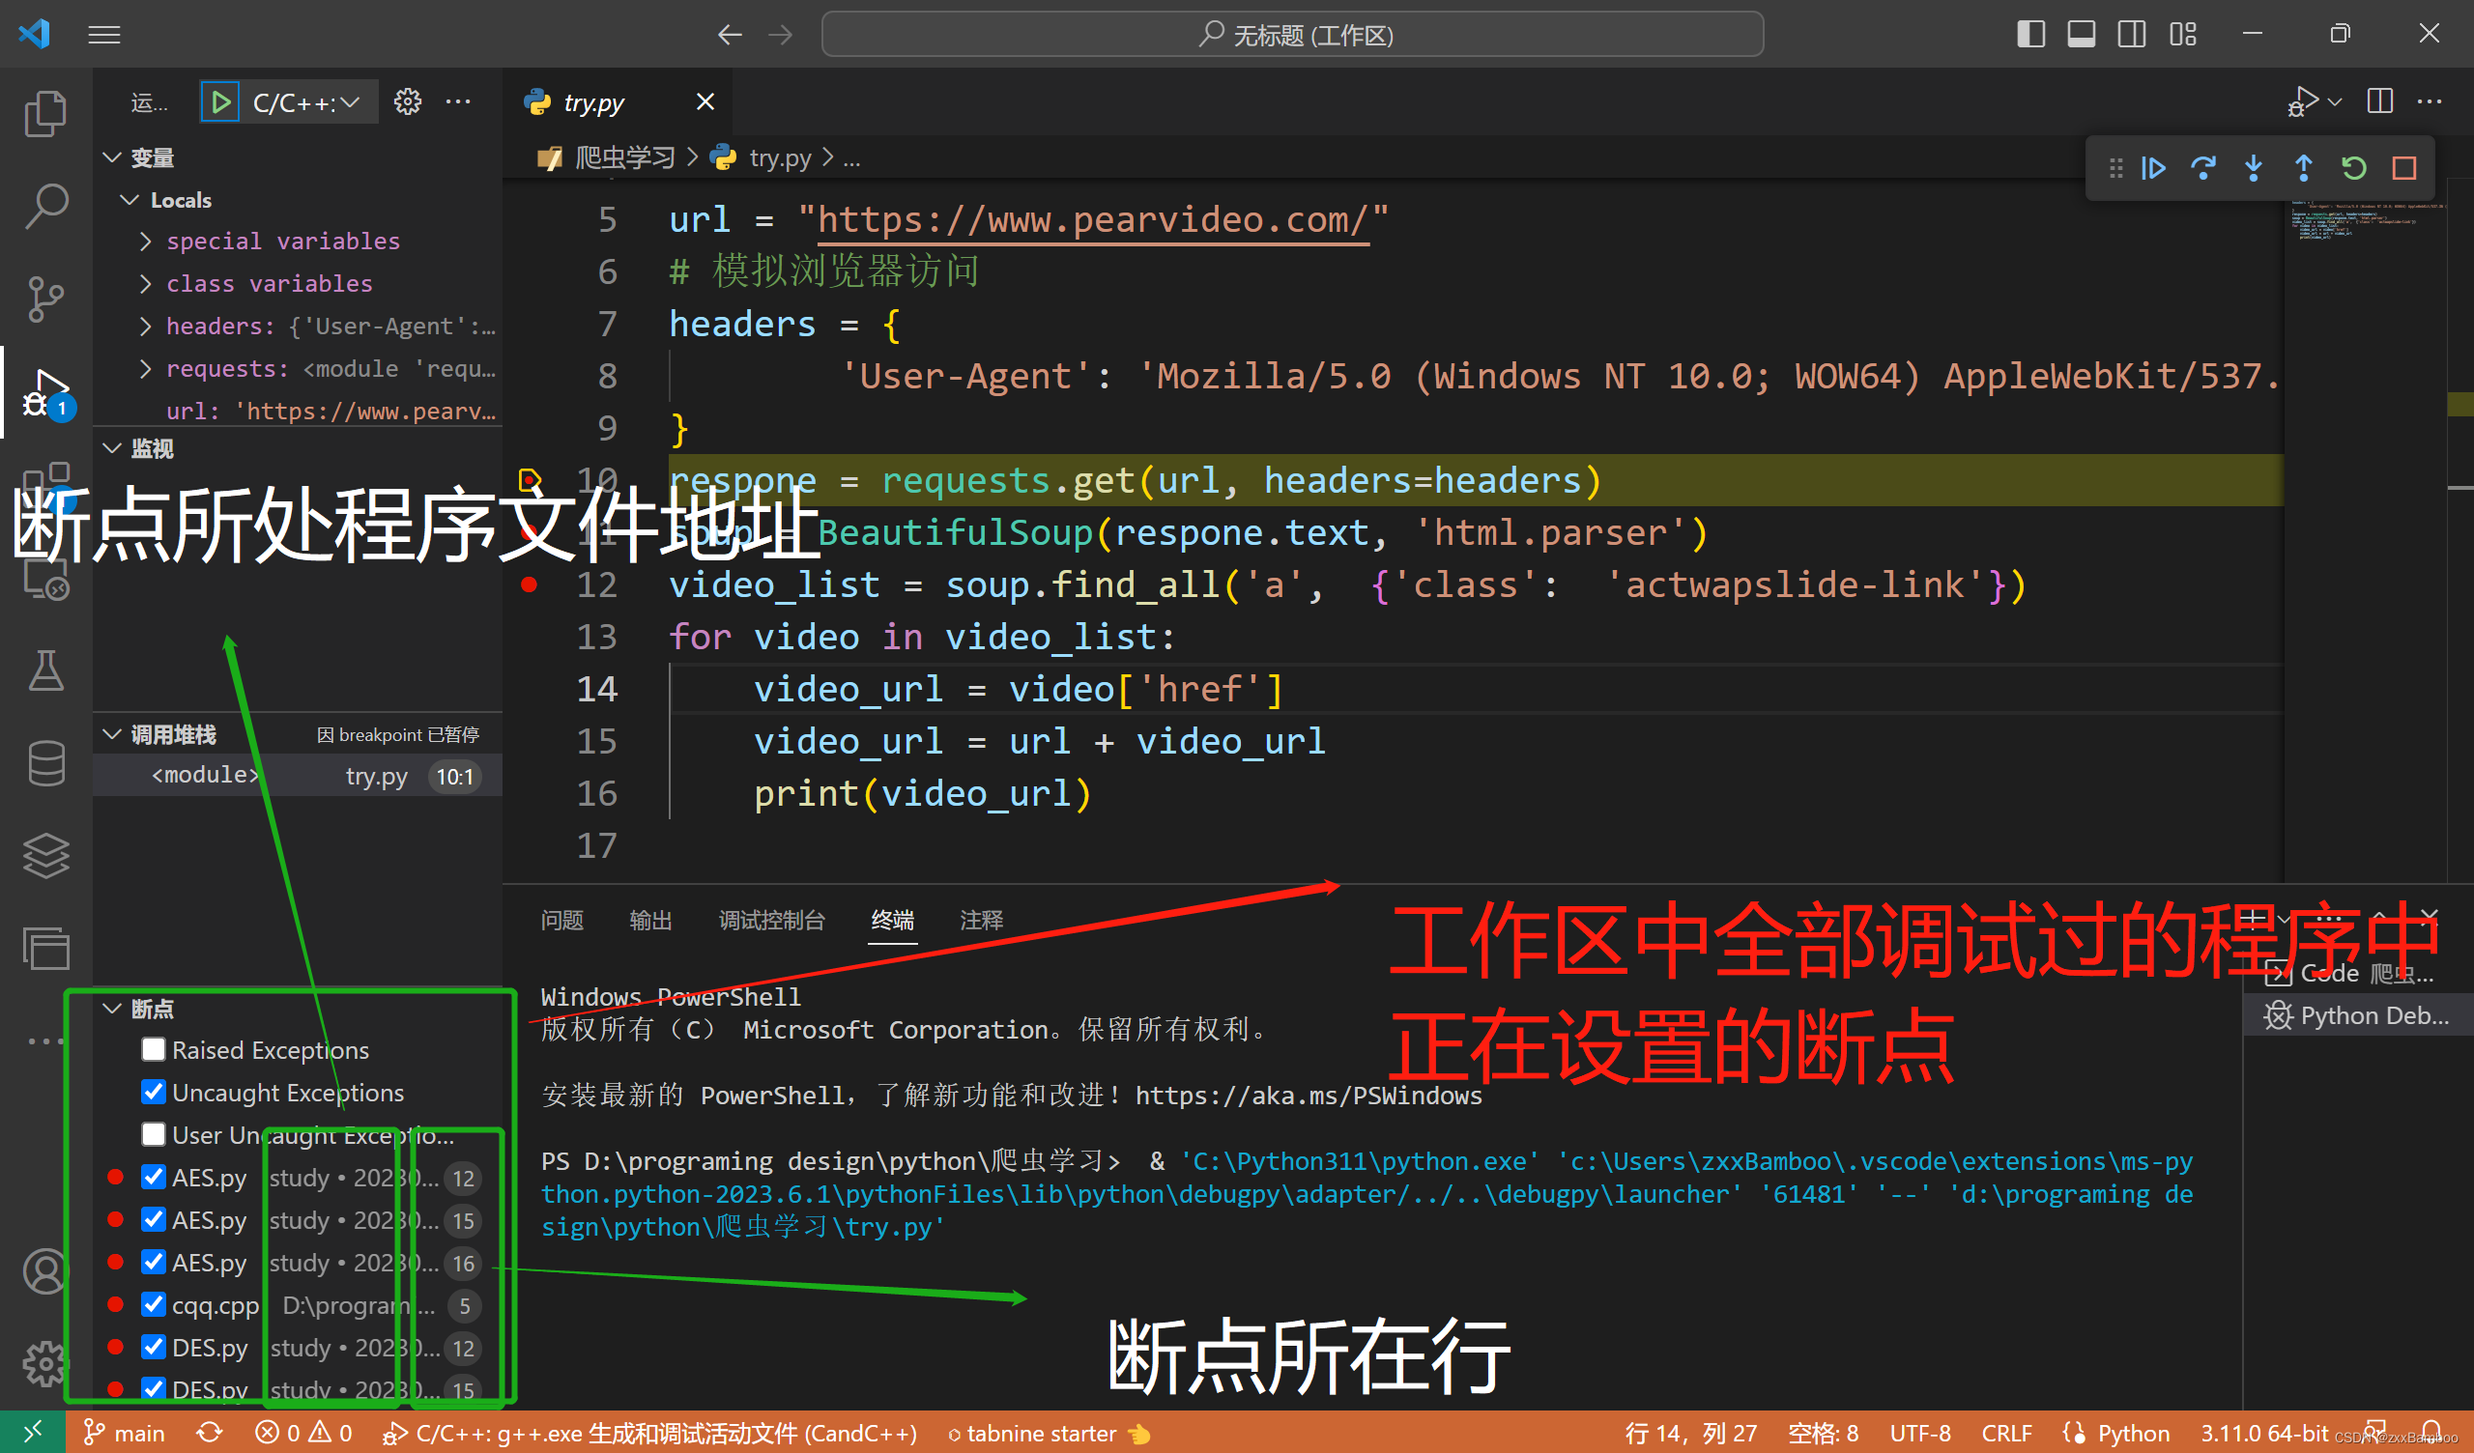Expand the headers variable entry
Viewport: 2474px width, 1453px height.
[146, 326]
